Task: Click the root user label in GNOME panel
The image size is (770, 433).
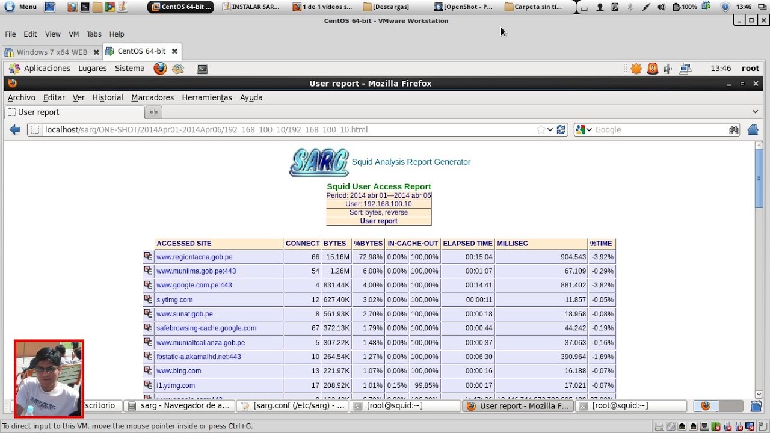Action: click(x=750, y=69)
